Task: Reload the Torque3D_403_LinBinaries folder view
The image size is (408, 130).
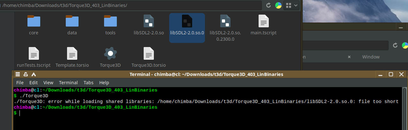Action: pos(268,5)
